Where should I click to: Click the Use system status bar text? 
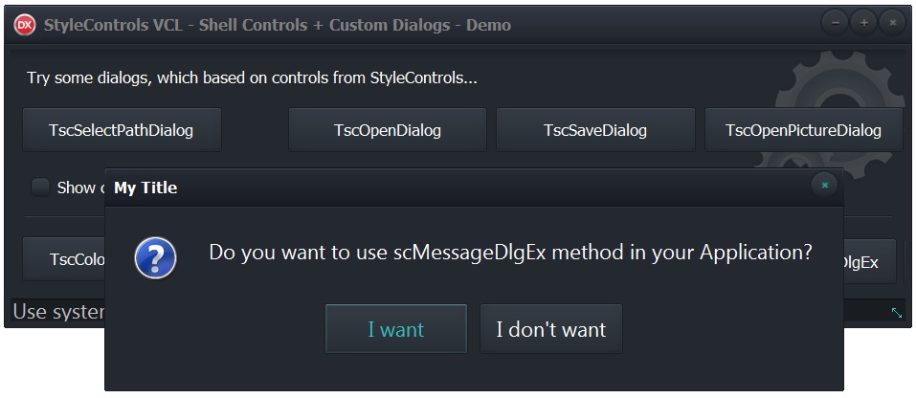pos(58,312)
